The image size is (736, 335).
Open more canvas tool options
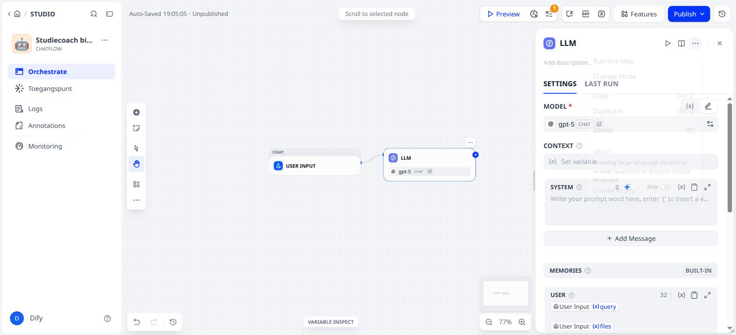(136, 200)
